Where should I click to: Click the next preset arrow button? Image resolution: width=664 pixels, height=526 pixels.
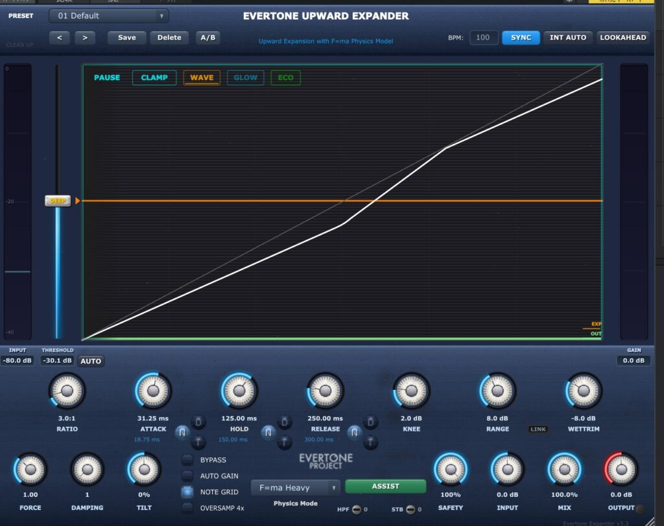(x=85, y=38)
